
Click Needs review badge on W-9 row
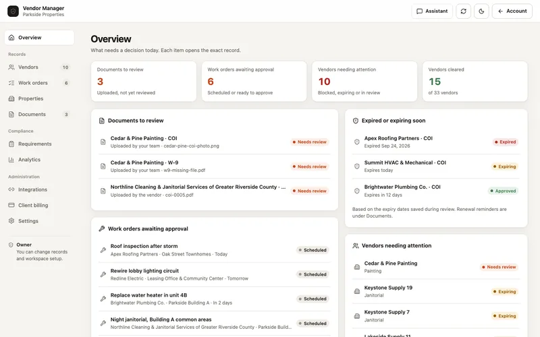pyautogui.click(x=309, y=166)
